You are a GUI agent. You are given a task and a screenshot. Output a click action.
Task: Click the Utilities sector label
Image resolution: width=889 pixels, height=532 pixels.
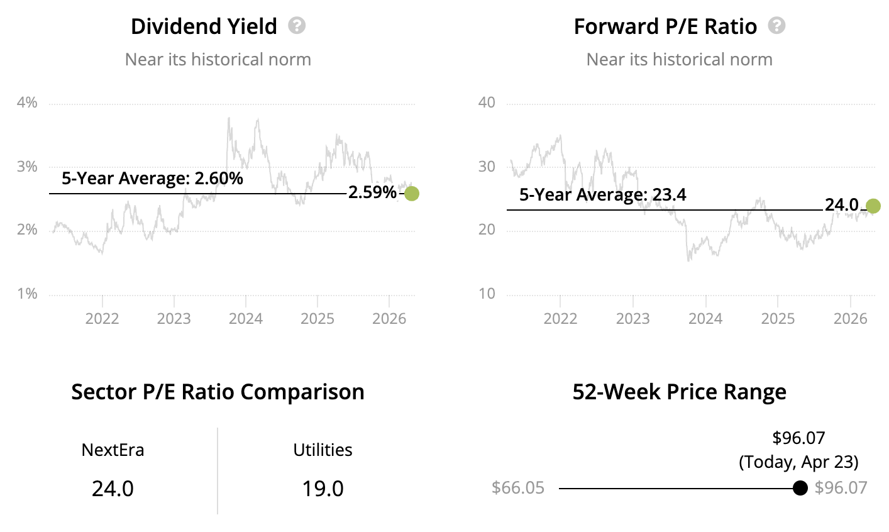(323, 450)
